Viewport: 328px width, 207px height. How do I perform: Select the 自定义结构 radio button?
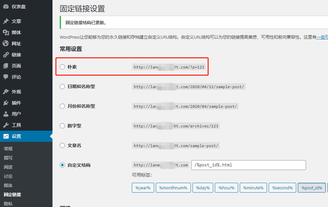coord(62,165)
